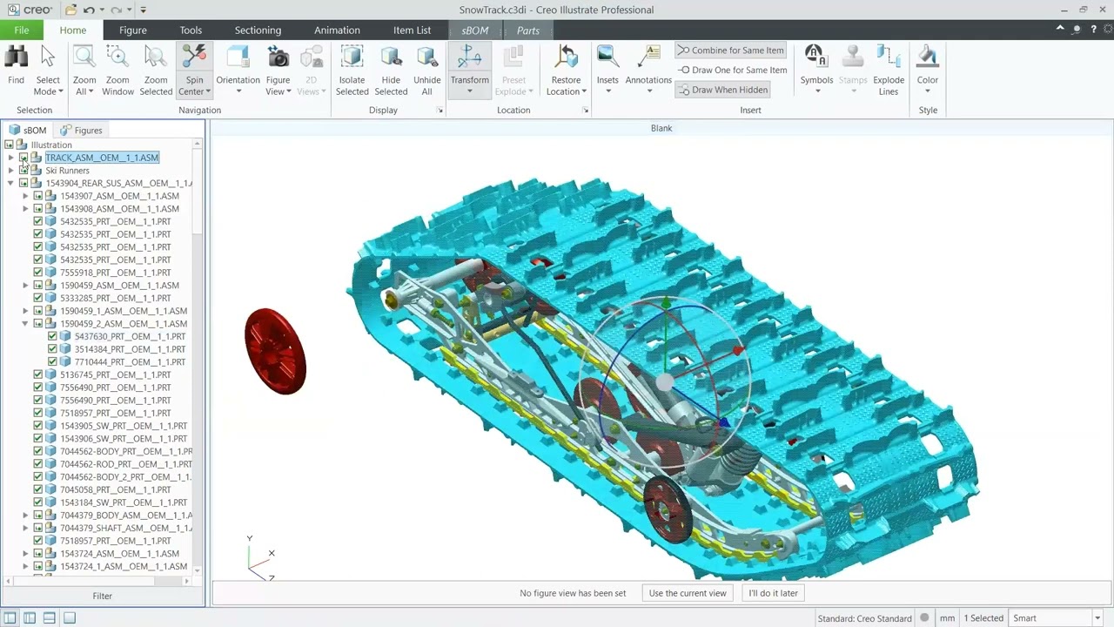Open the File menu
The width and height of the screenshot is (1114, 627).
coord(21,30)
